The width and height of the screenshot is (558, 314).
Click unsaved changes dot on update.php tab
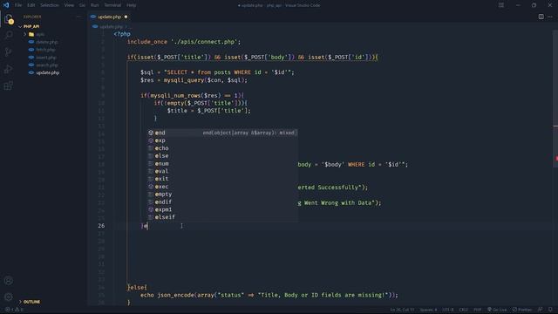pos(126,17)
